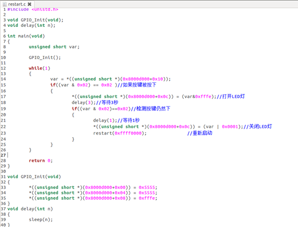Click "void delay(int n)" definition on line 37

point(30,209)
